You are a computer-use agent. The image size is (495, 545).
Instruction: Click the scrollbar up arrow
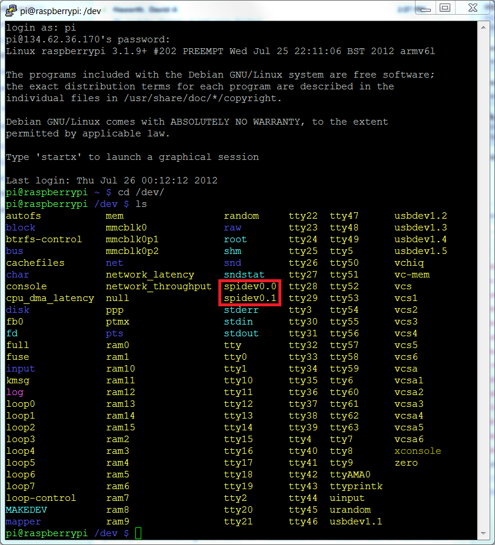point(483,27)
